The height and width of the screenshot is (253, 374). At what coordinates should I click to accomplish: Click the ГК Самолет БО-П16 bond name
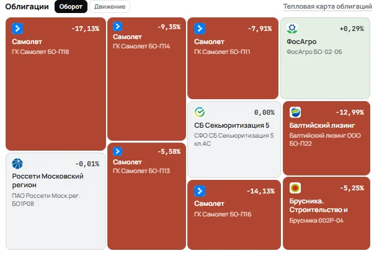click(x=223, y=214)
